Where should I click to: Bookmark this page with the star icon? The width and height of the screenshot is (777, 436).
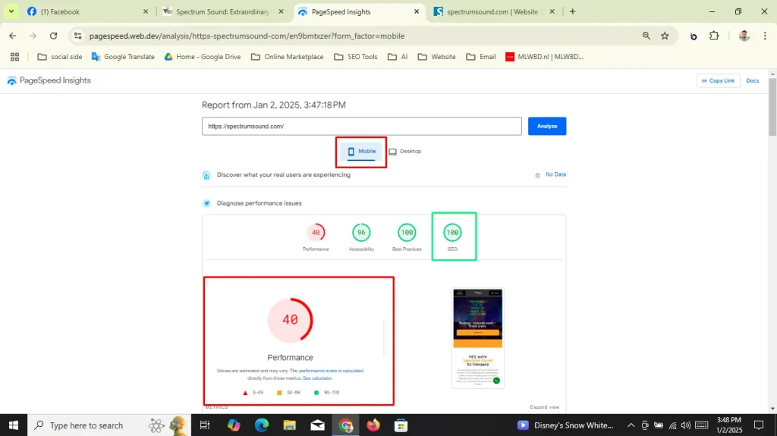[665, 36]
